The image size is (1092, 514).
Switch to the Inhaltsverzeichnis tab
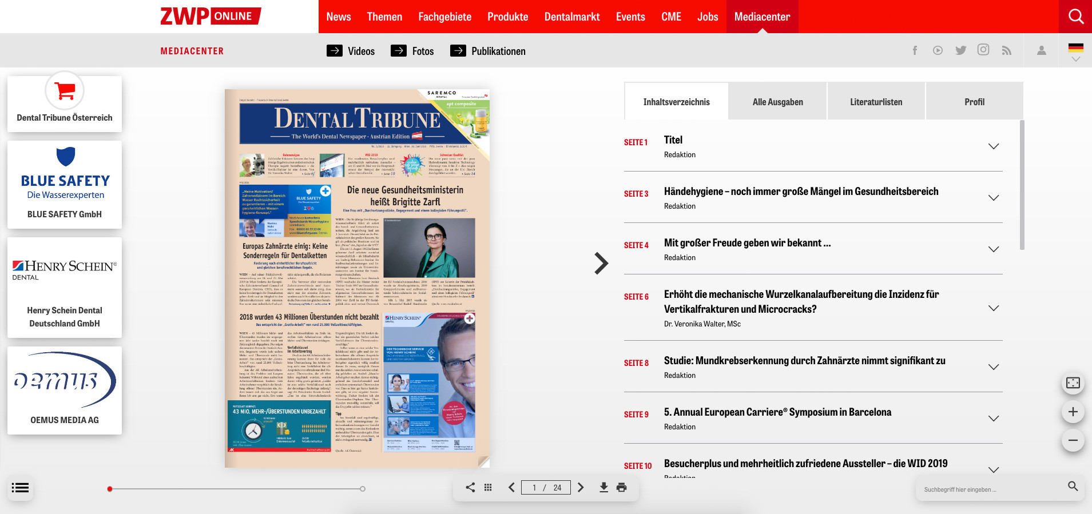[x=676, y=101]
